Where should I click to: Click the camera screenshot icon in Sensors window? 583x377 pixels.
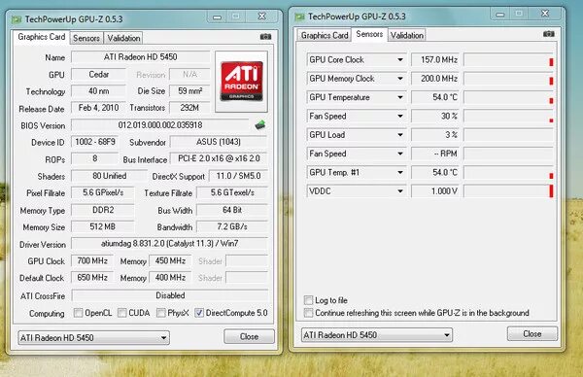549,34
